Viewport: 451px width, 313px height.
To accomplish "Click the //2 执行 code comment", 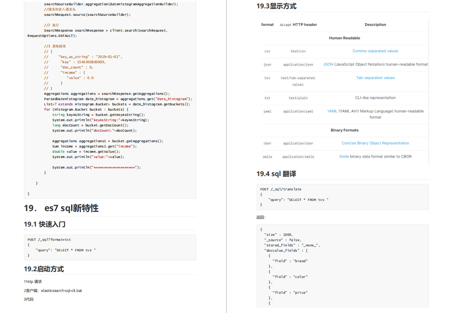I will [x=52, y=25].
